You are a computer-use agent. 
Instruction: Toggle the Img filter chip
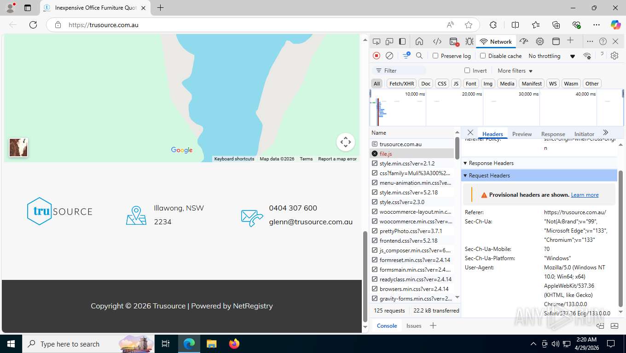point(488,83)
